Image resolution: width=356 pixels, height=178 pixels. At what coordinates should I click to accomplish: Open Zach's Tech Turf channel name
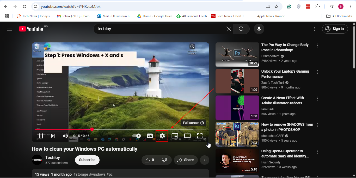click(273, 83)
